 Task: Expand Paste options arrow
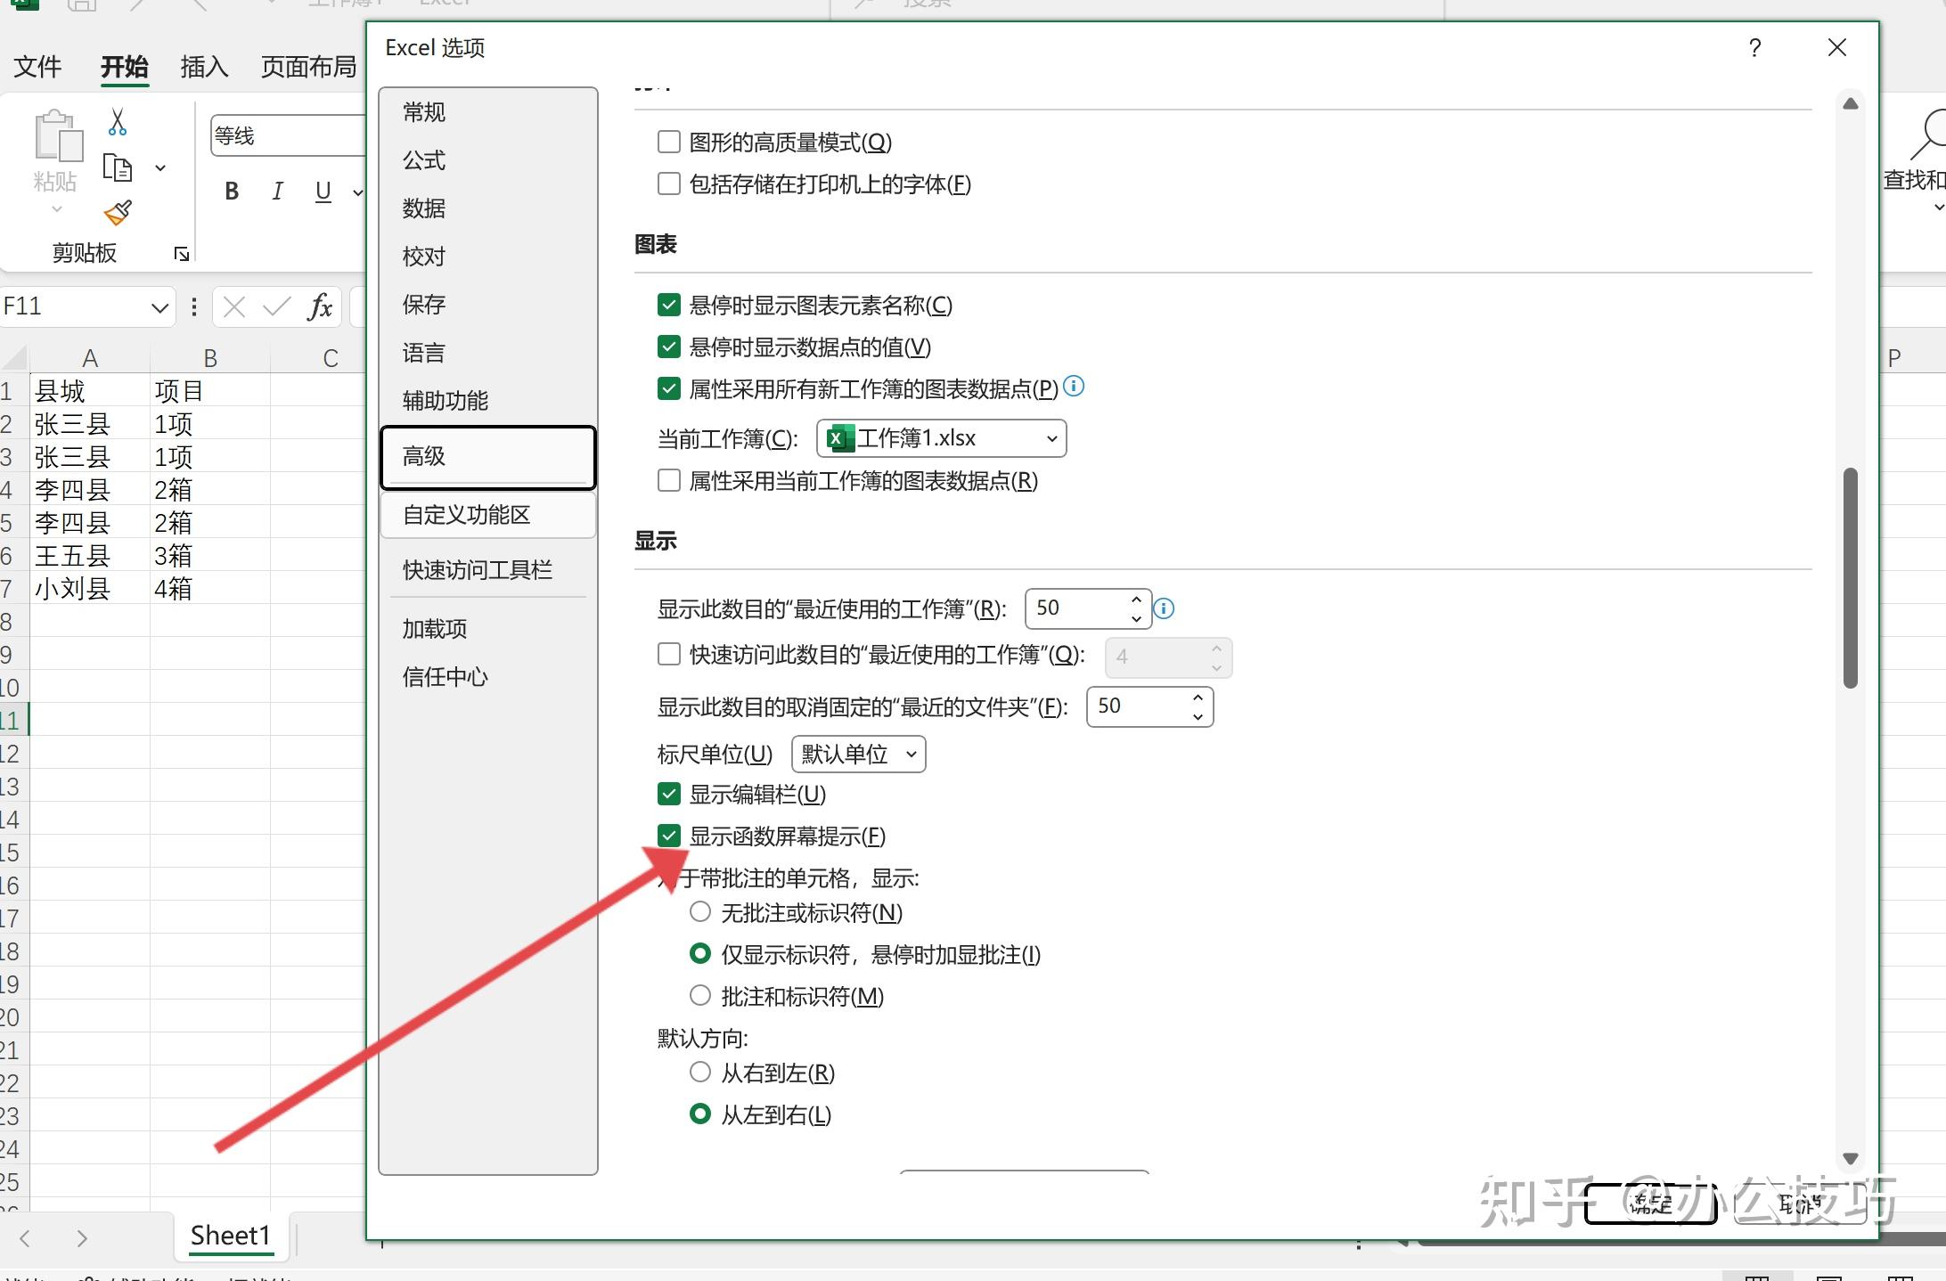click(x=56, y=209)
